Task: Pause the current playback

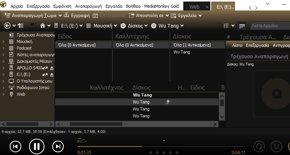Action: (37, 146)
